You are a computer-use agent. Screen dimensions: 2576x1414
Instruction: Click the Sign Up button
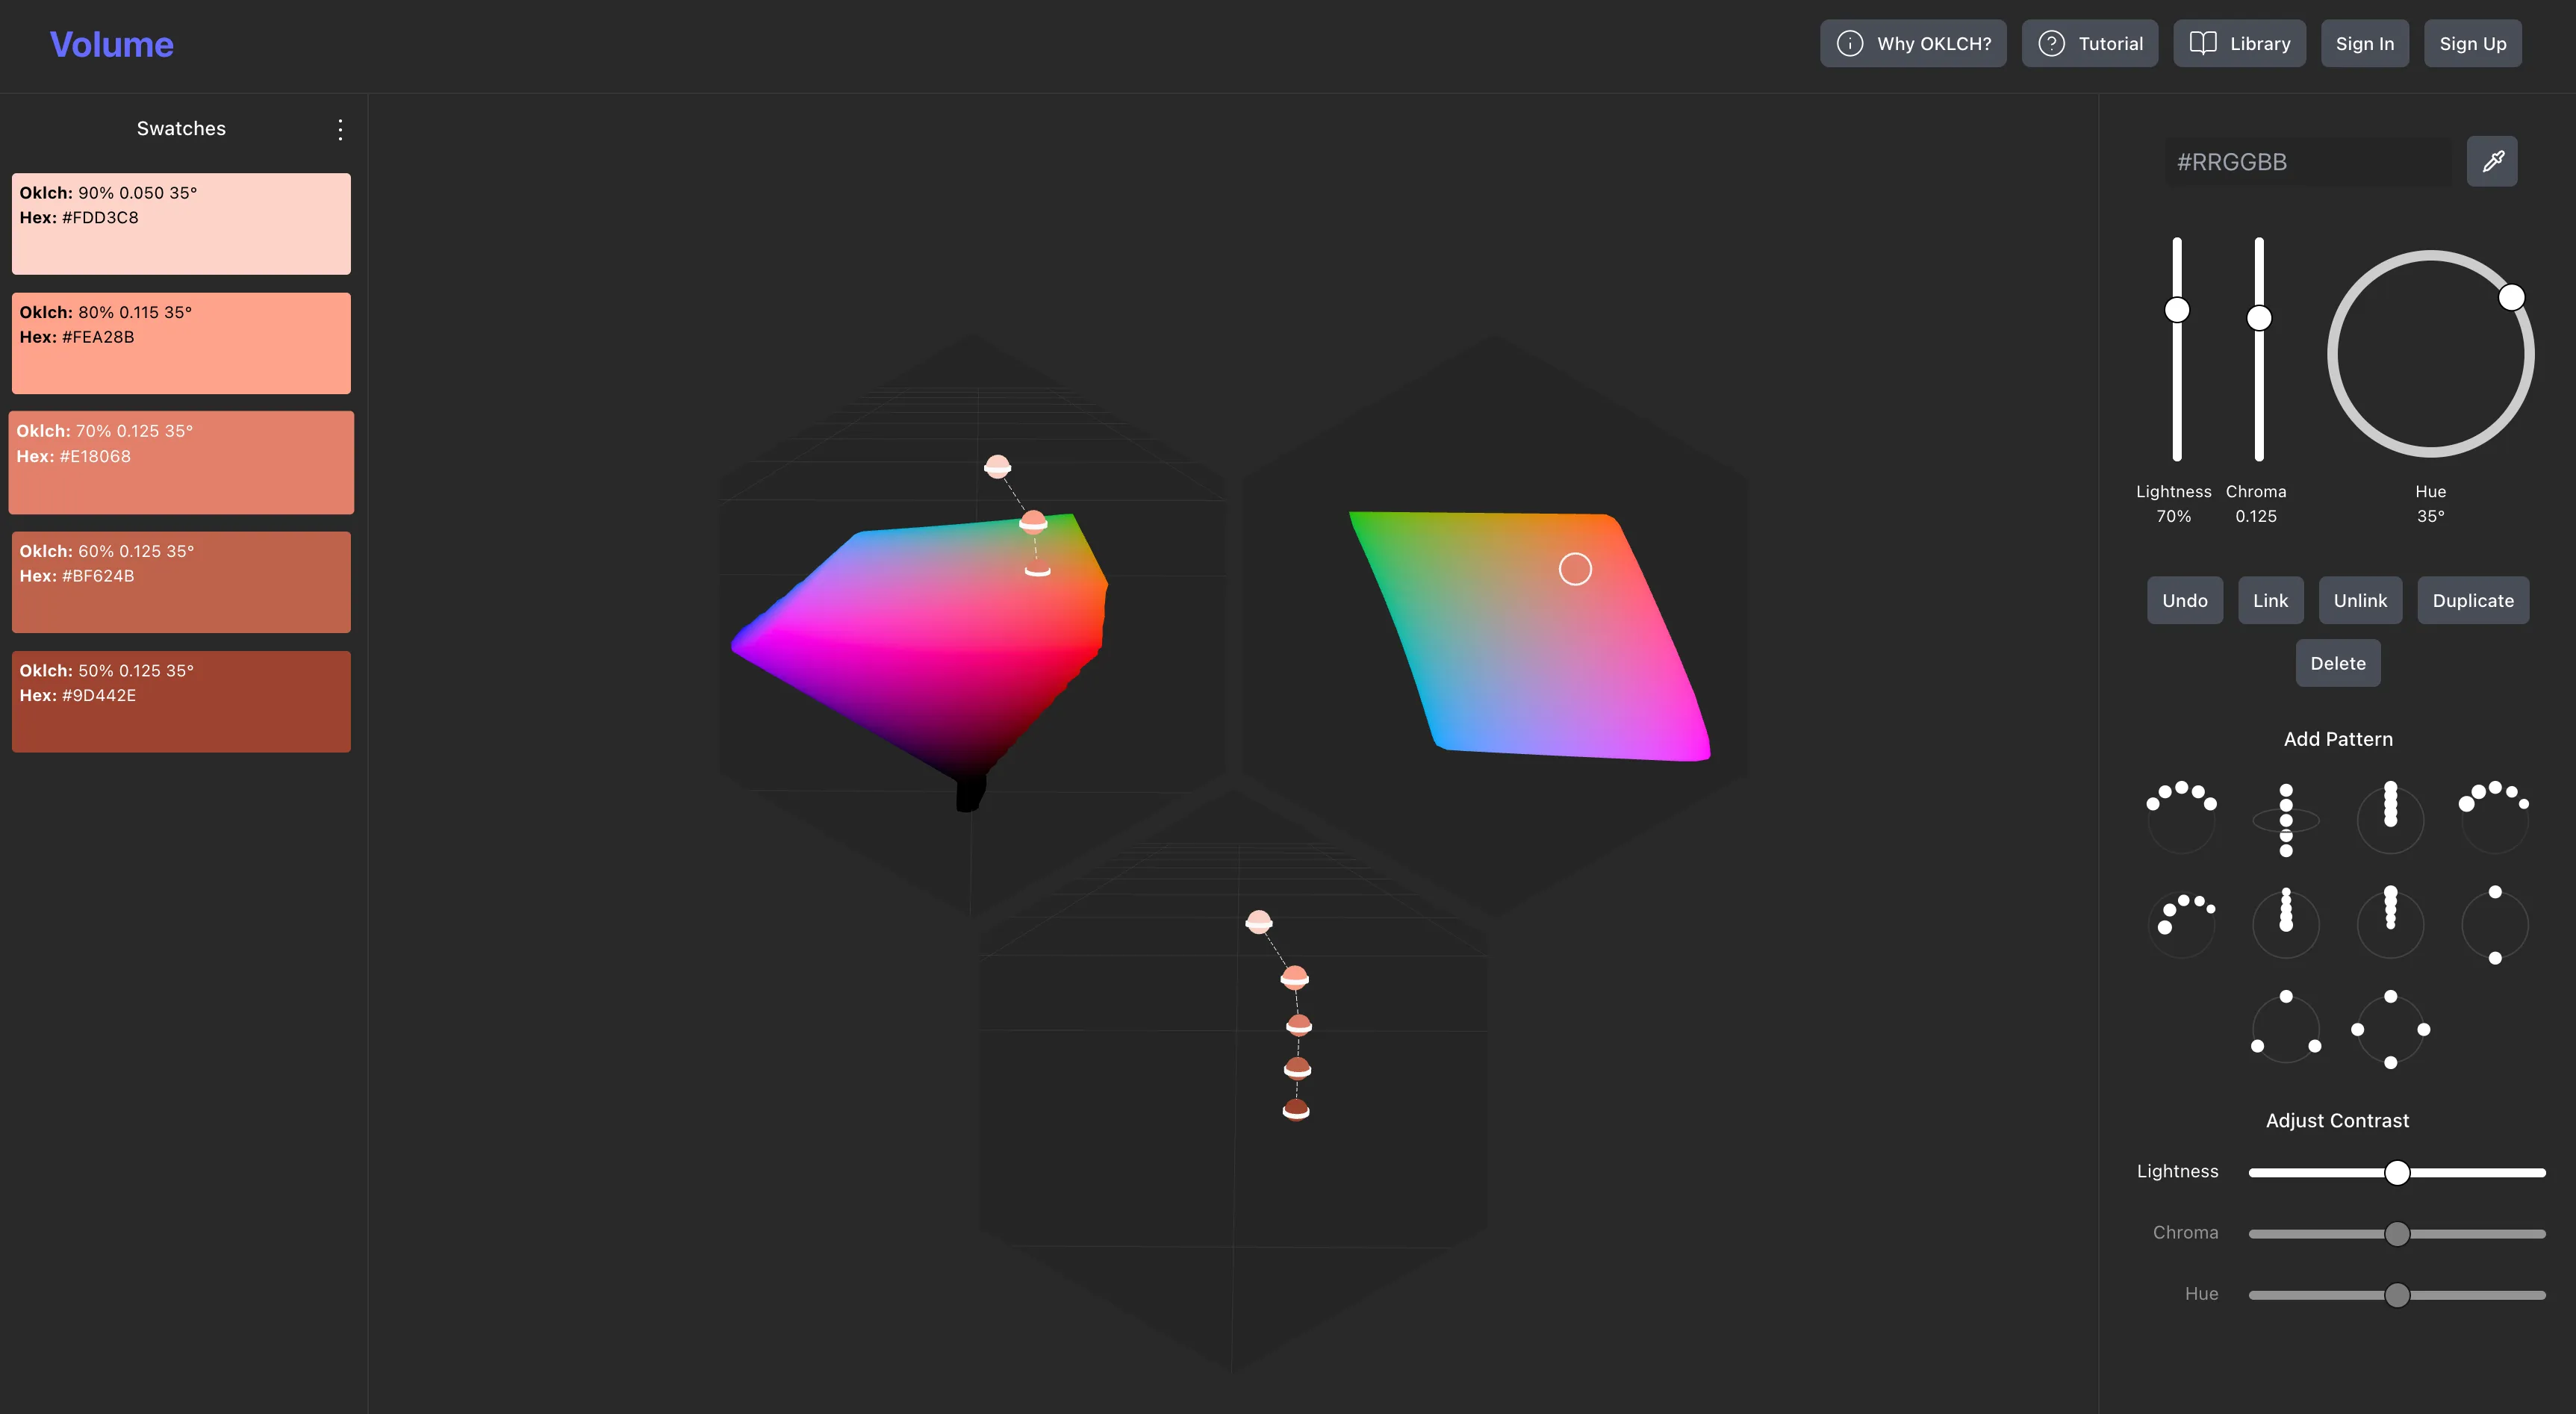coord(2472,44)
